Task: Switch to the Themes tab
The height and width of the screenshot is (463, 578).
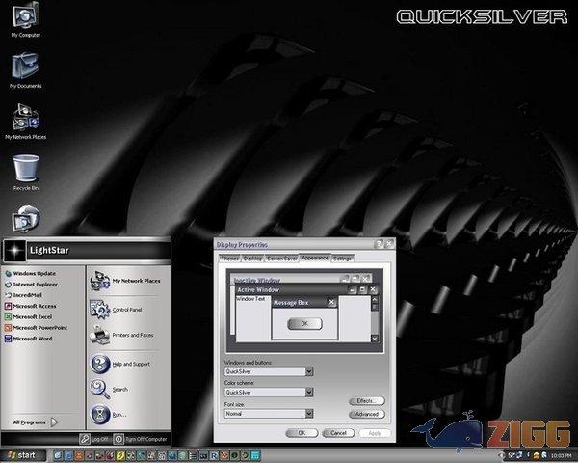Action: click(229, 259)
